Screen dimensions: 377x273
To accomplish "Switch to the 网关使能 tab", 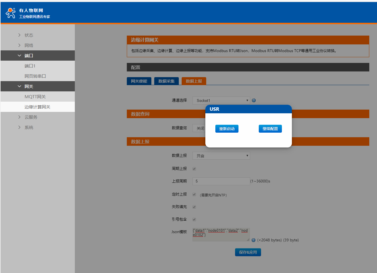I will (x=139, y=81).
